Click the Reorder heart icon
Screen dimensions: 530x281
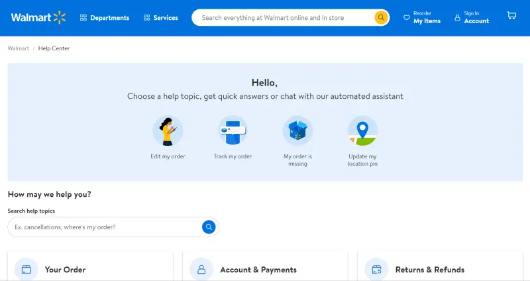(407, 18)
